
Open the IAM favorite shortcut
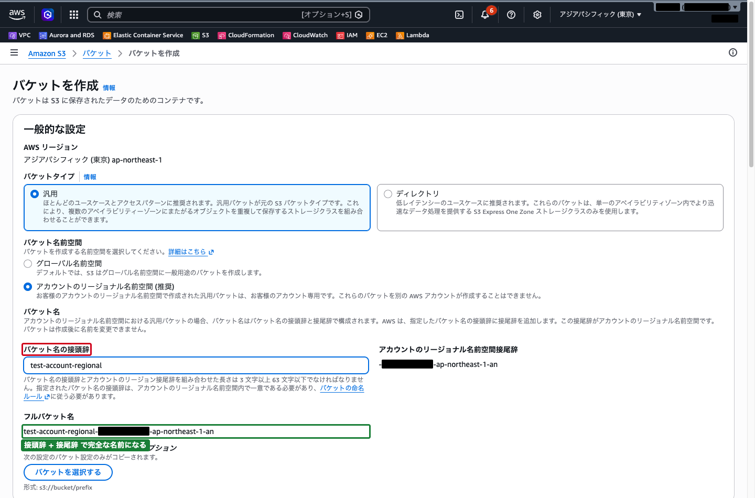[x=347, y=35]
